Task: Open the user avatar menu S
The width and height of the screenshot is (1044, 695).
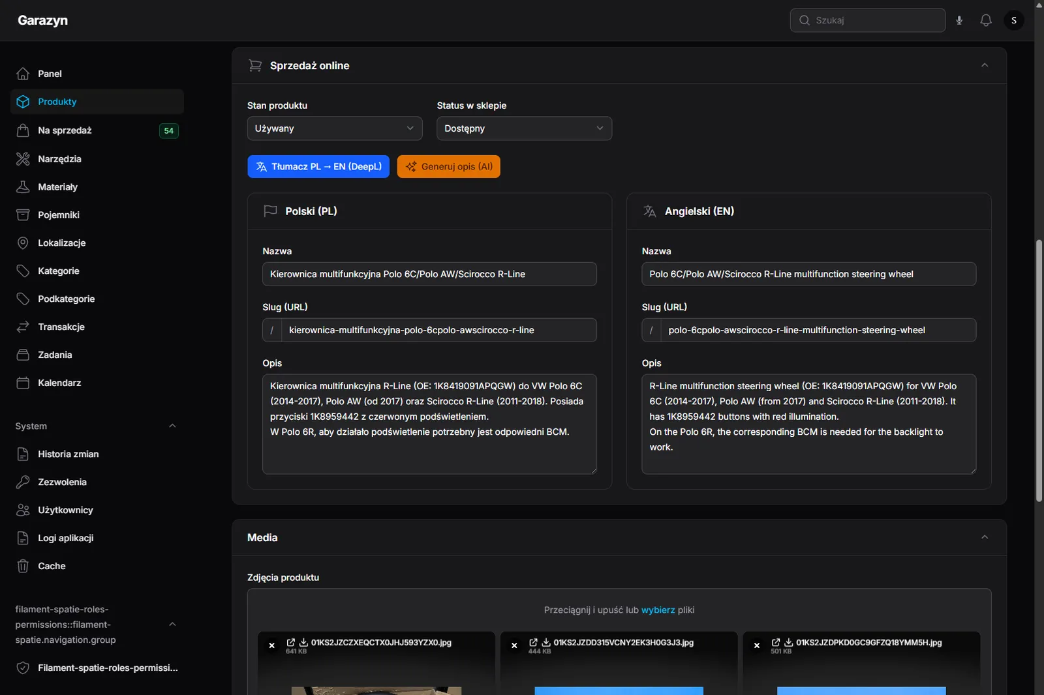Action: [x=1014, y=20]
